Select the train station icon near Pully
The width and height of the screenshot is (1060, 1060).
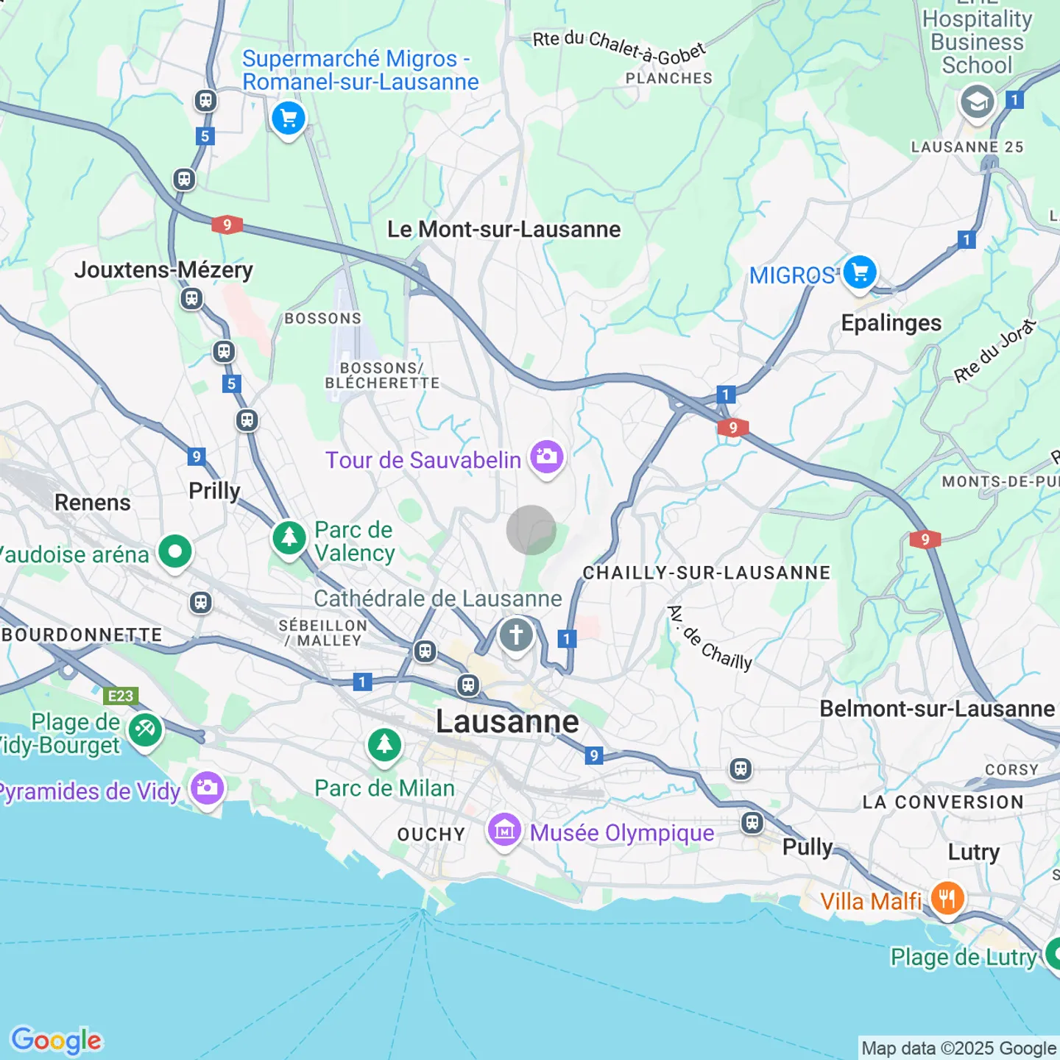752,822
